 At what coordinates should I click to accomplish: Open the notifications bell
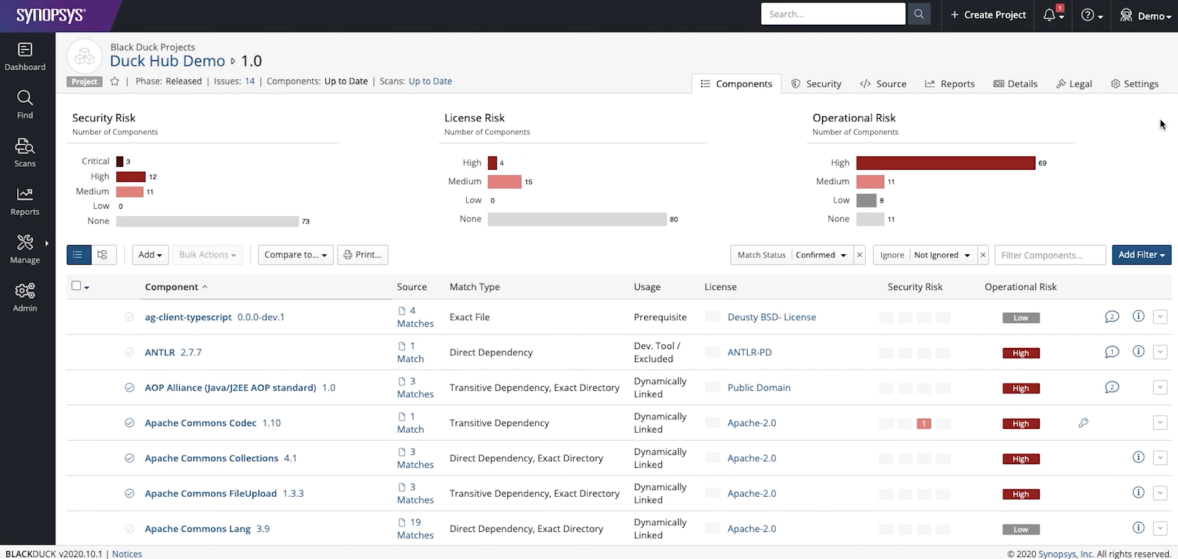[x=1053, y=15]
